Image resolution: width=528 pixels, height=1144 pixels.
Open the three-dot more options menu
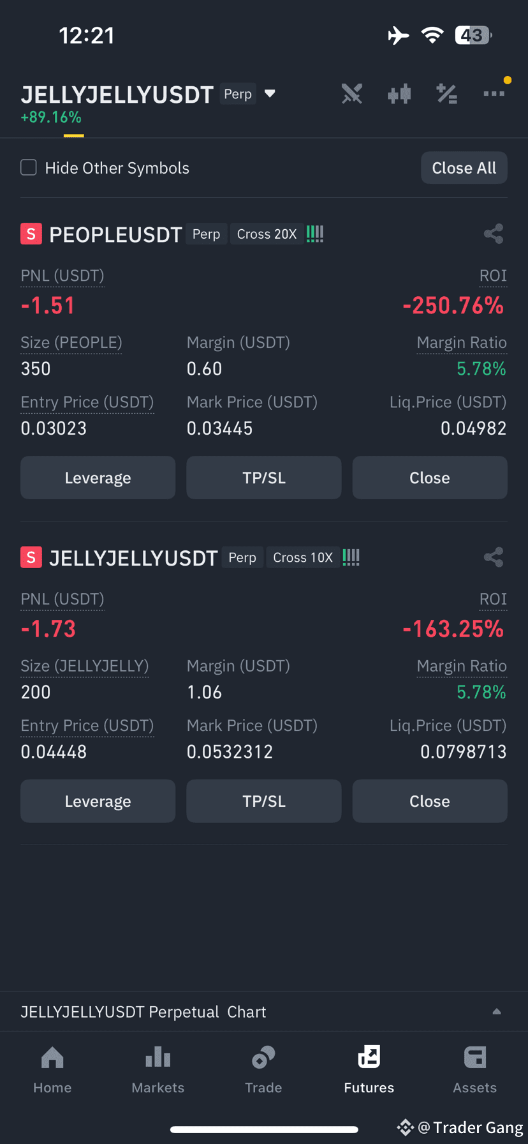click(494, 93)
